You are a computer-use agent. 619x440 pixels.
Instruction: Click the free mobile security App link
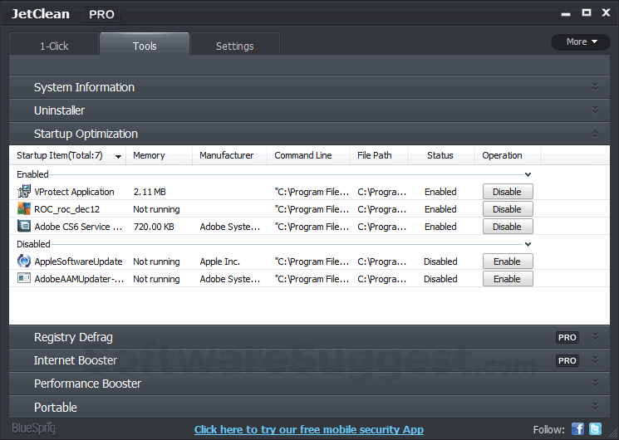[x=308, y=429]
